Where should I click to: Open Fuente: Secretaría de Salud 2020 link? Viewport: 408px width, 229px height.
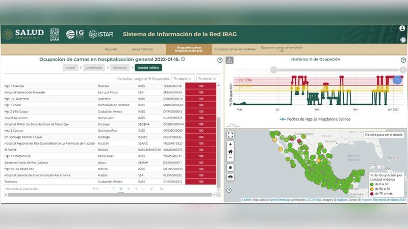coord(384,199)
